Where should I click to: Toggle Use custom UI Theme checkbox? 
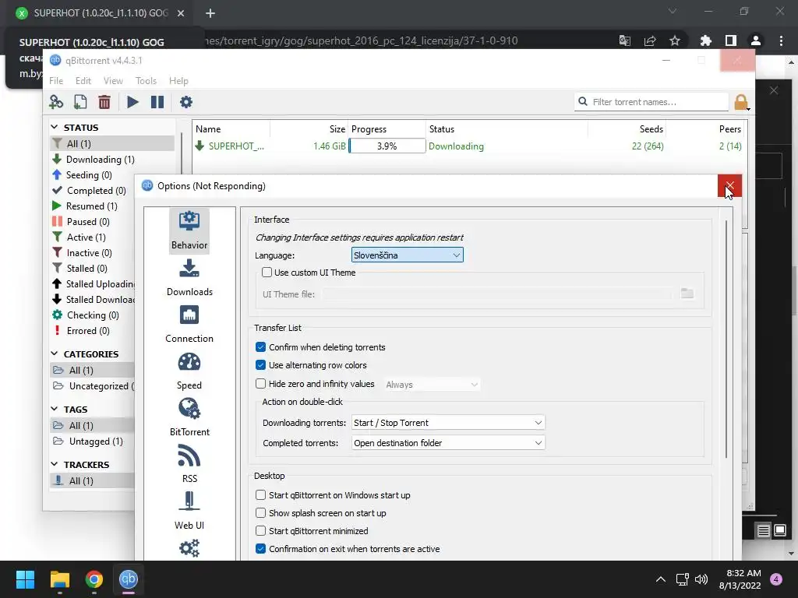coord(267,272)
